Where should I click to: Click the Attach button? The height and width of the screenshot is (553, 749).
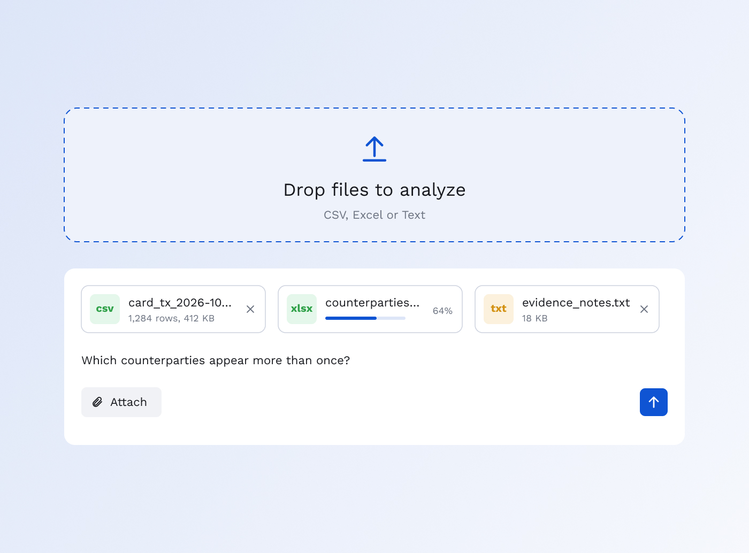coord(121,402)
